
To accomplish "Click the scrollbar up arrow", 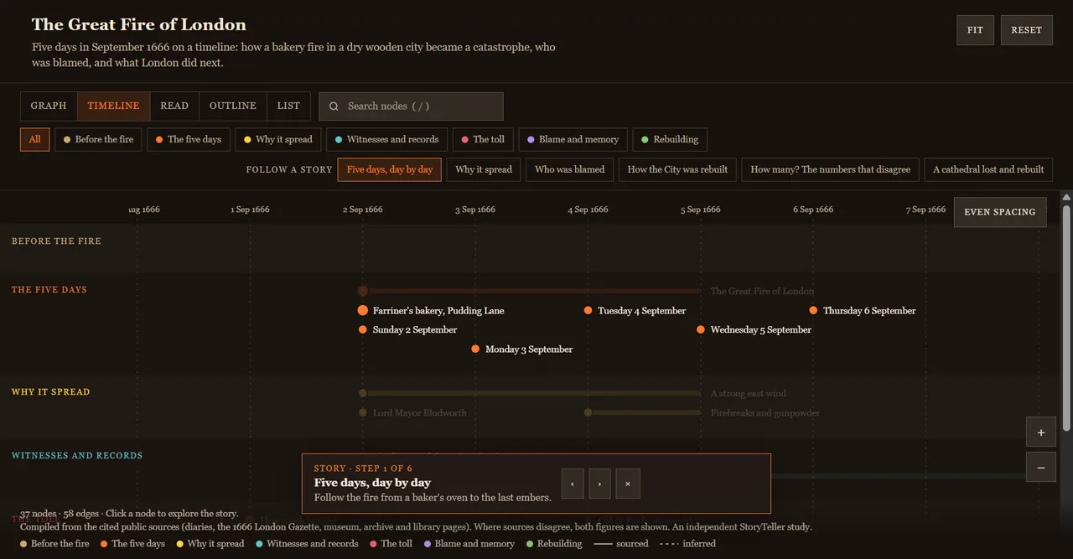I will tap(1066, 197).
